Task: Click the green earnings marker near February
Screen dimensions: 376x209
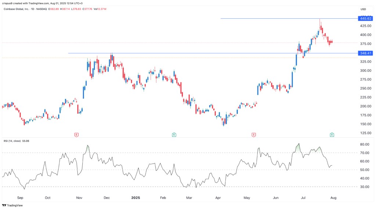Action: coord(174,135)
